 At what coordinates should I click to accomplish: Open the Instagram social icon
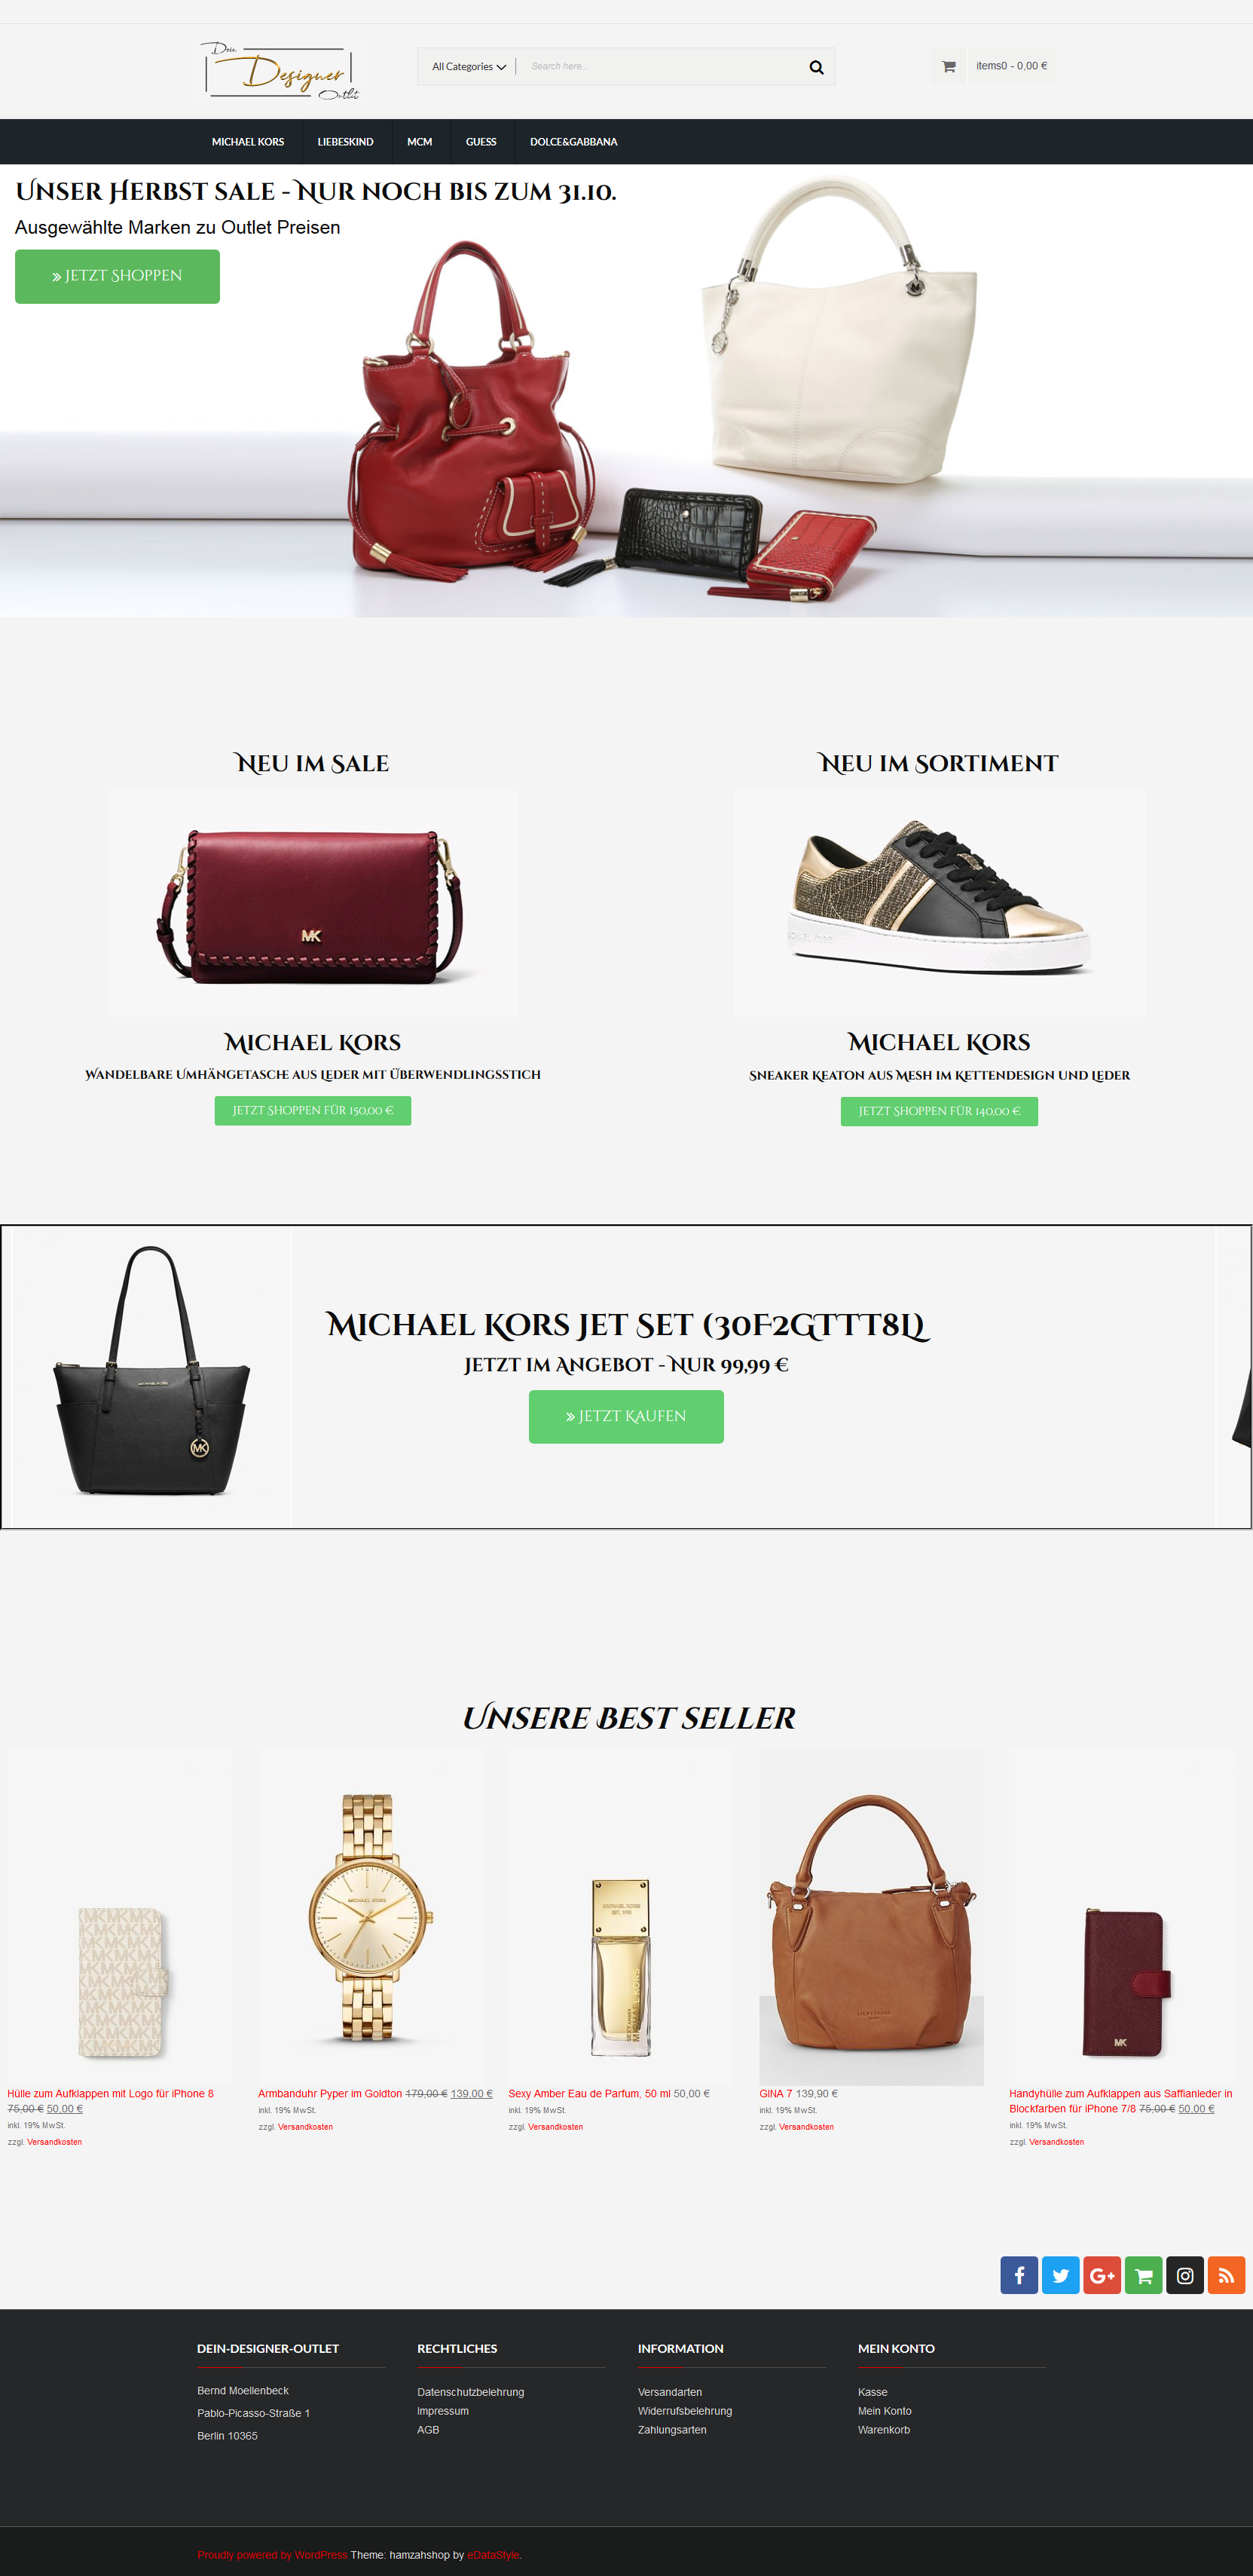1184,2275
